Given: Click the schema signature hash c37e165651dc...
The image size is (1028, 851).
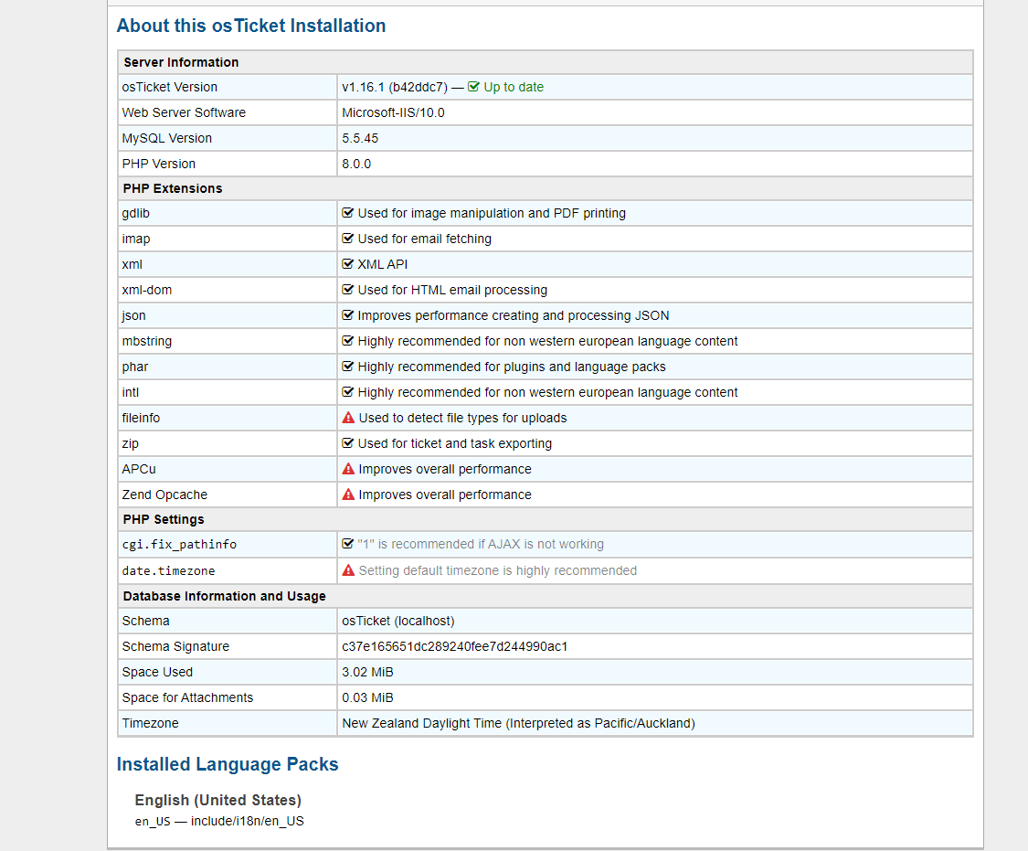Looking at the screenshot, I should (x=455, y=646).
